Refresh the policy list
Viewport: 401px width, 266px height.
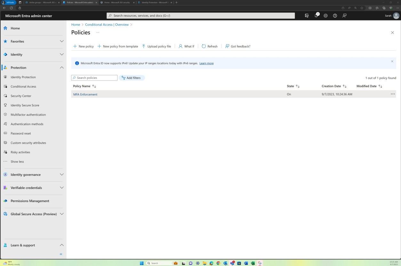click(209, 46)
